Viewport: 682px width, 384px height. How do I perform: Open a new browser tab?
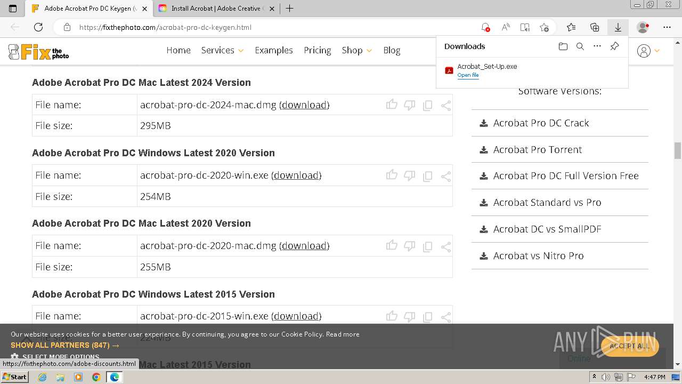[x=289, y=9]
